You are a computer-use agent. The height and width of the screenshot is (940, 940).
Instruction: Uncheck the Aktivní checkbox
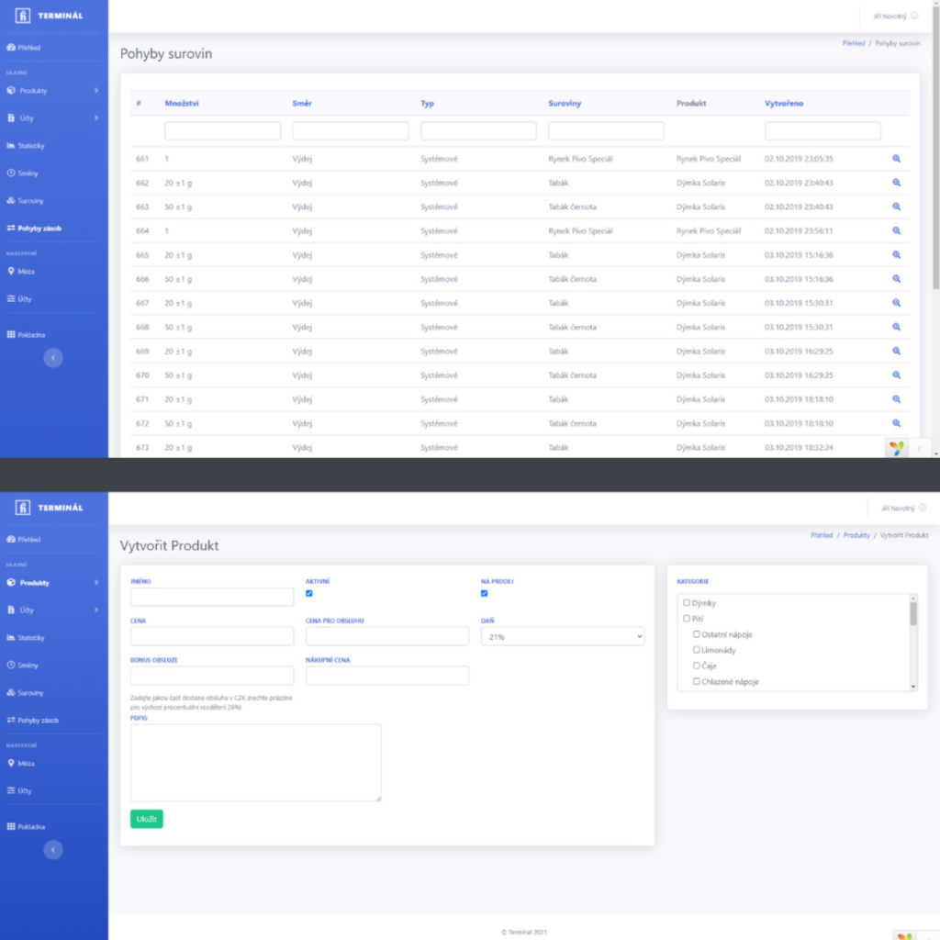(x=309, y=594)
